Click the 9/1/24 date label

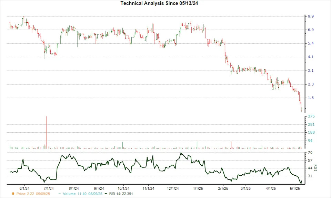coord(99,188)
